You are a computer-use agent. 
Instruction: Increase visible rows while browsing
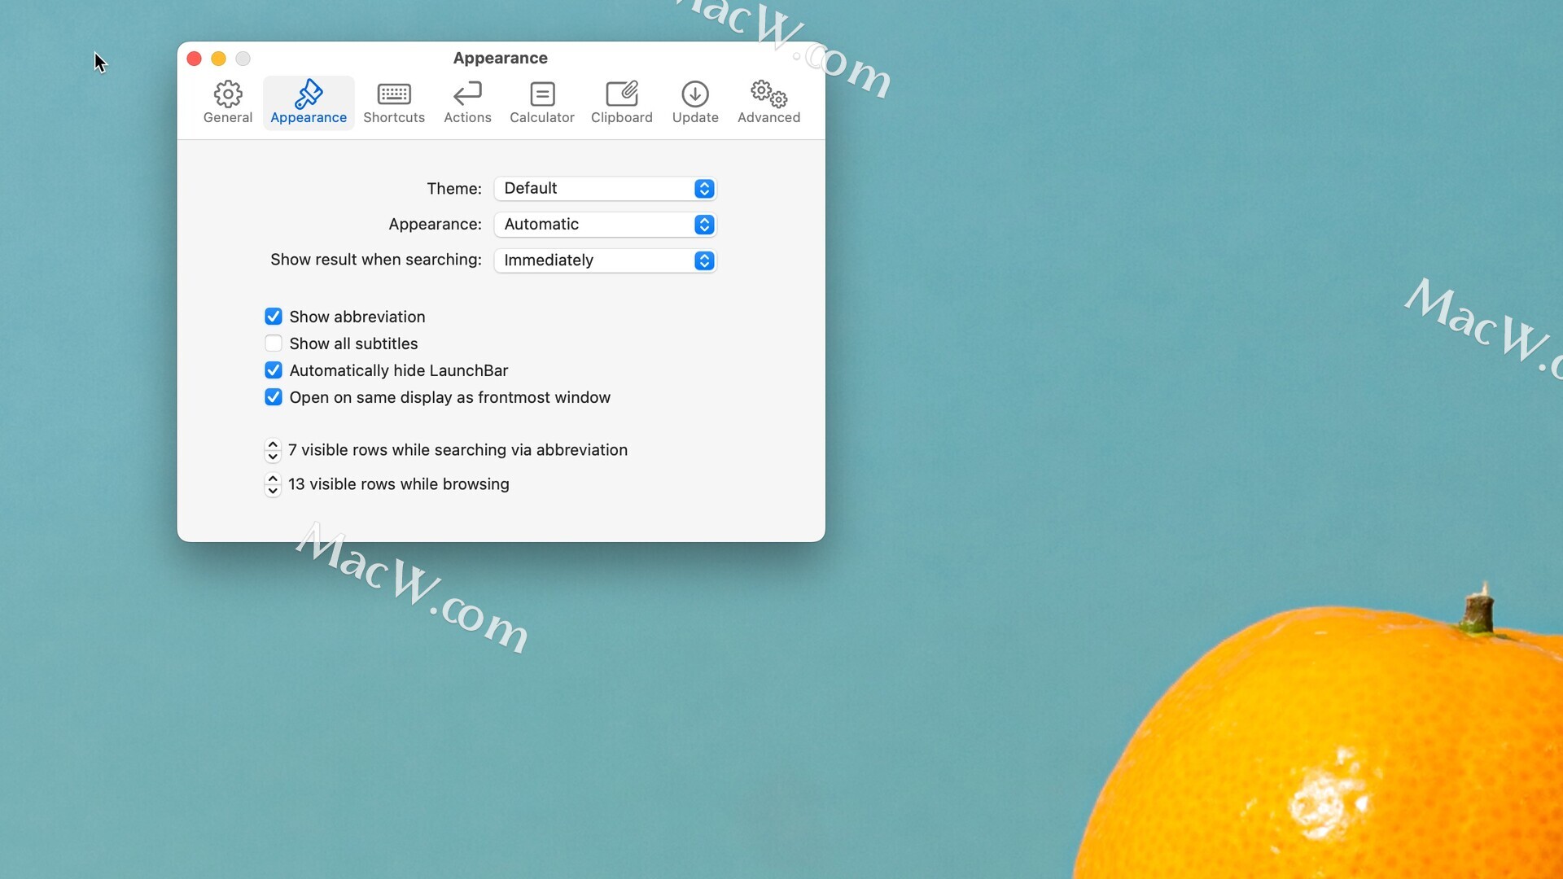[x=273, y=479]
